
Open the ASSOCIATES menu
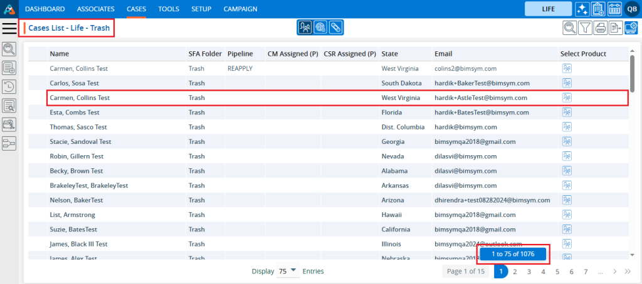[x=96, y=9]
